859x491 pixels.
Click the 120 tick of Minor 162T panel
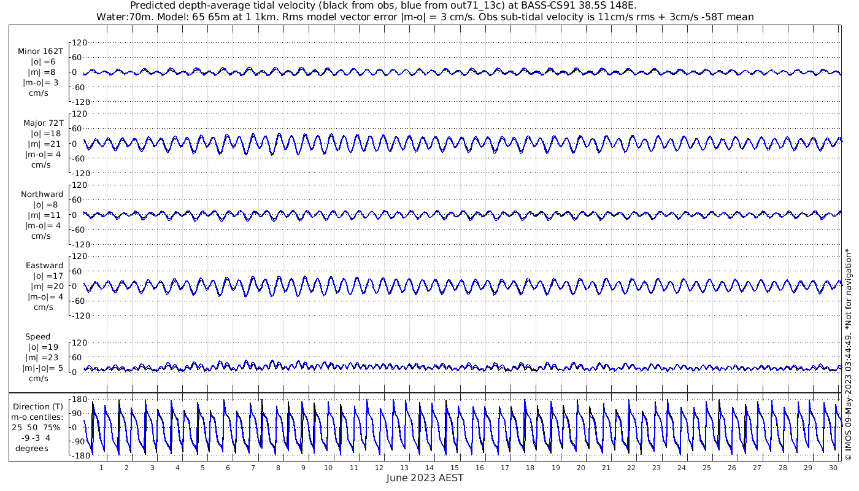(x=80, y=42)
